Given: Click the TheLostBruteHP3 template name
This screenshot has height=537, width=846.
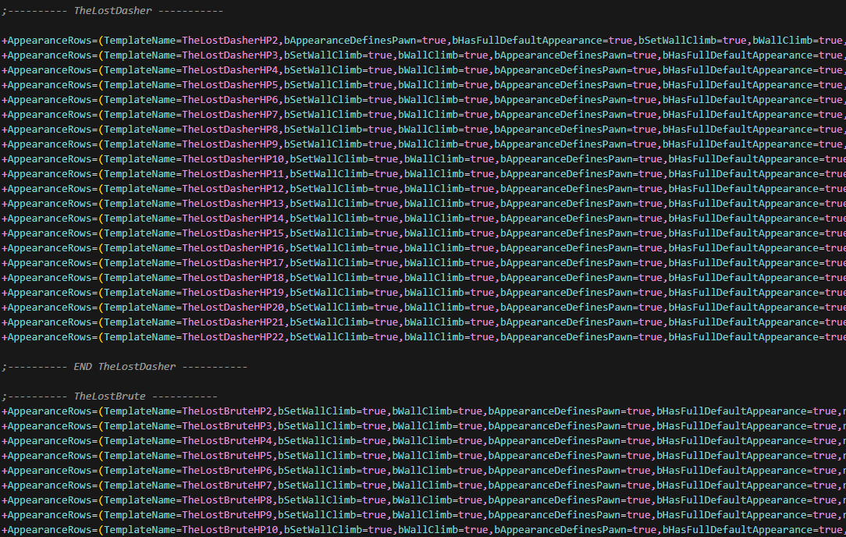Looking at the screenshot, I should [x=227, y=426].
